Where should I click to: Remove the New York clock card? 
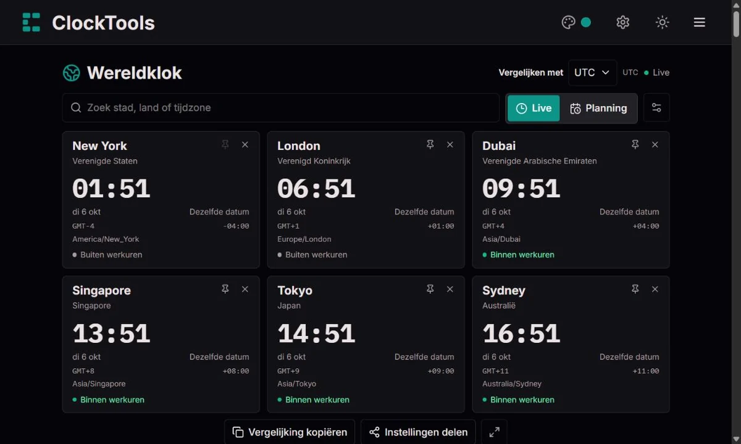(245, 144)
